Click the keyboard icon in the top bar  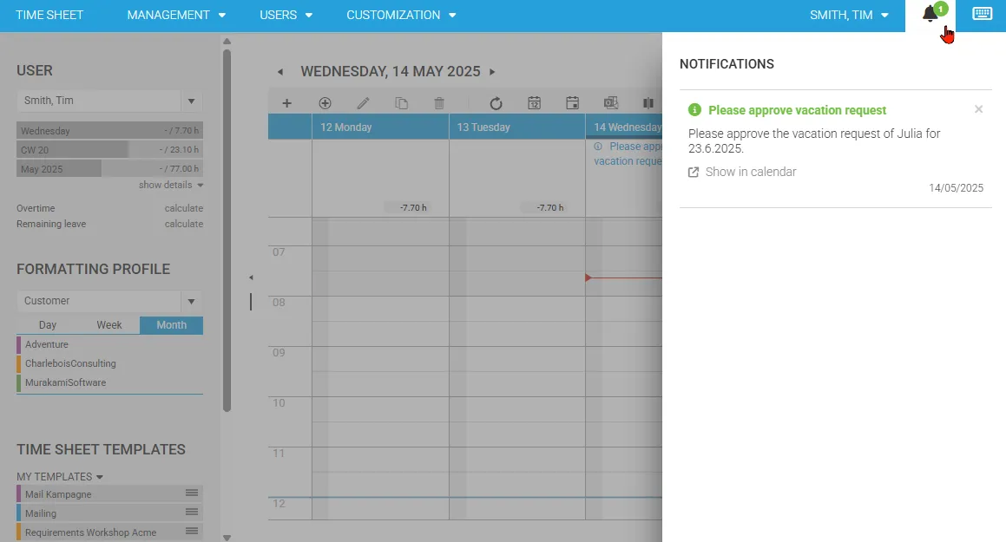click(x=981, y=14)
